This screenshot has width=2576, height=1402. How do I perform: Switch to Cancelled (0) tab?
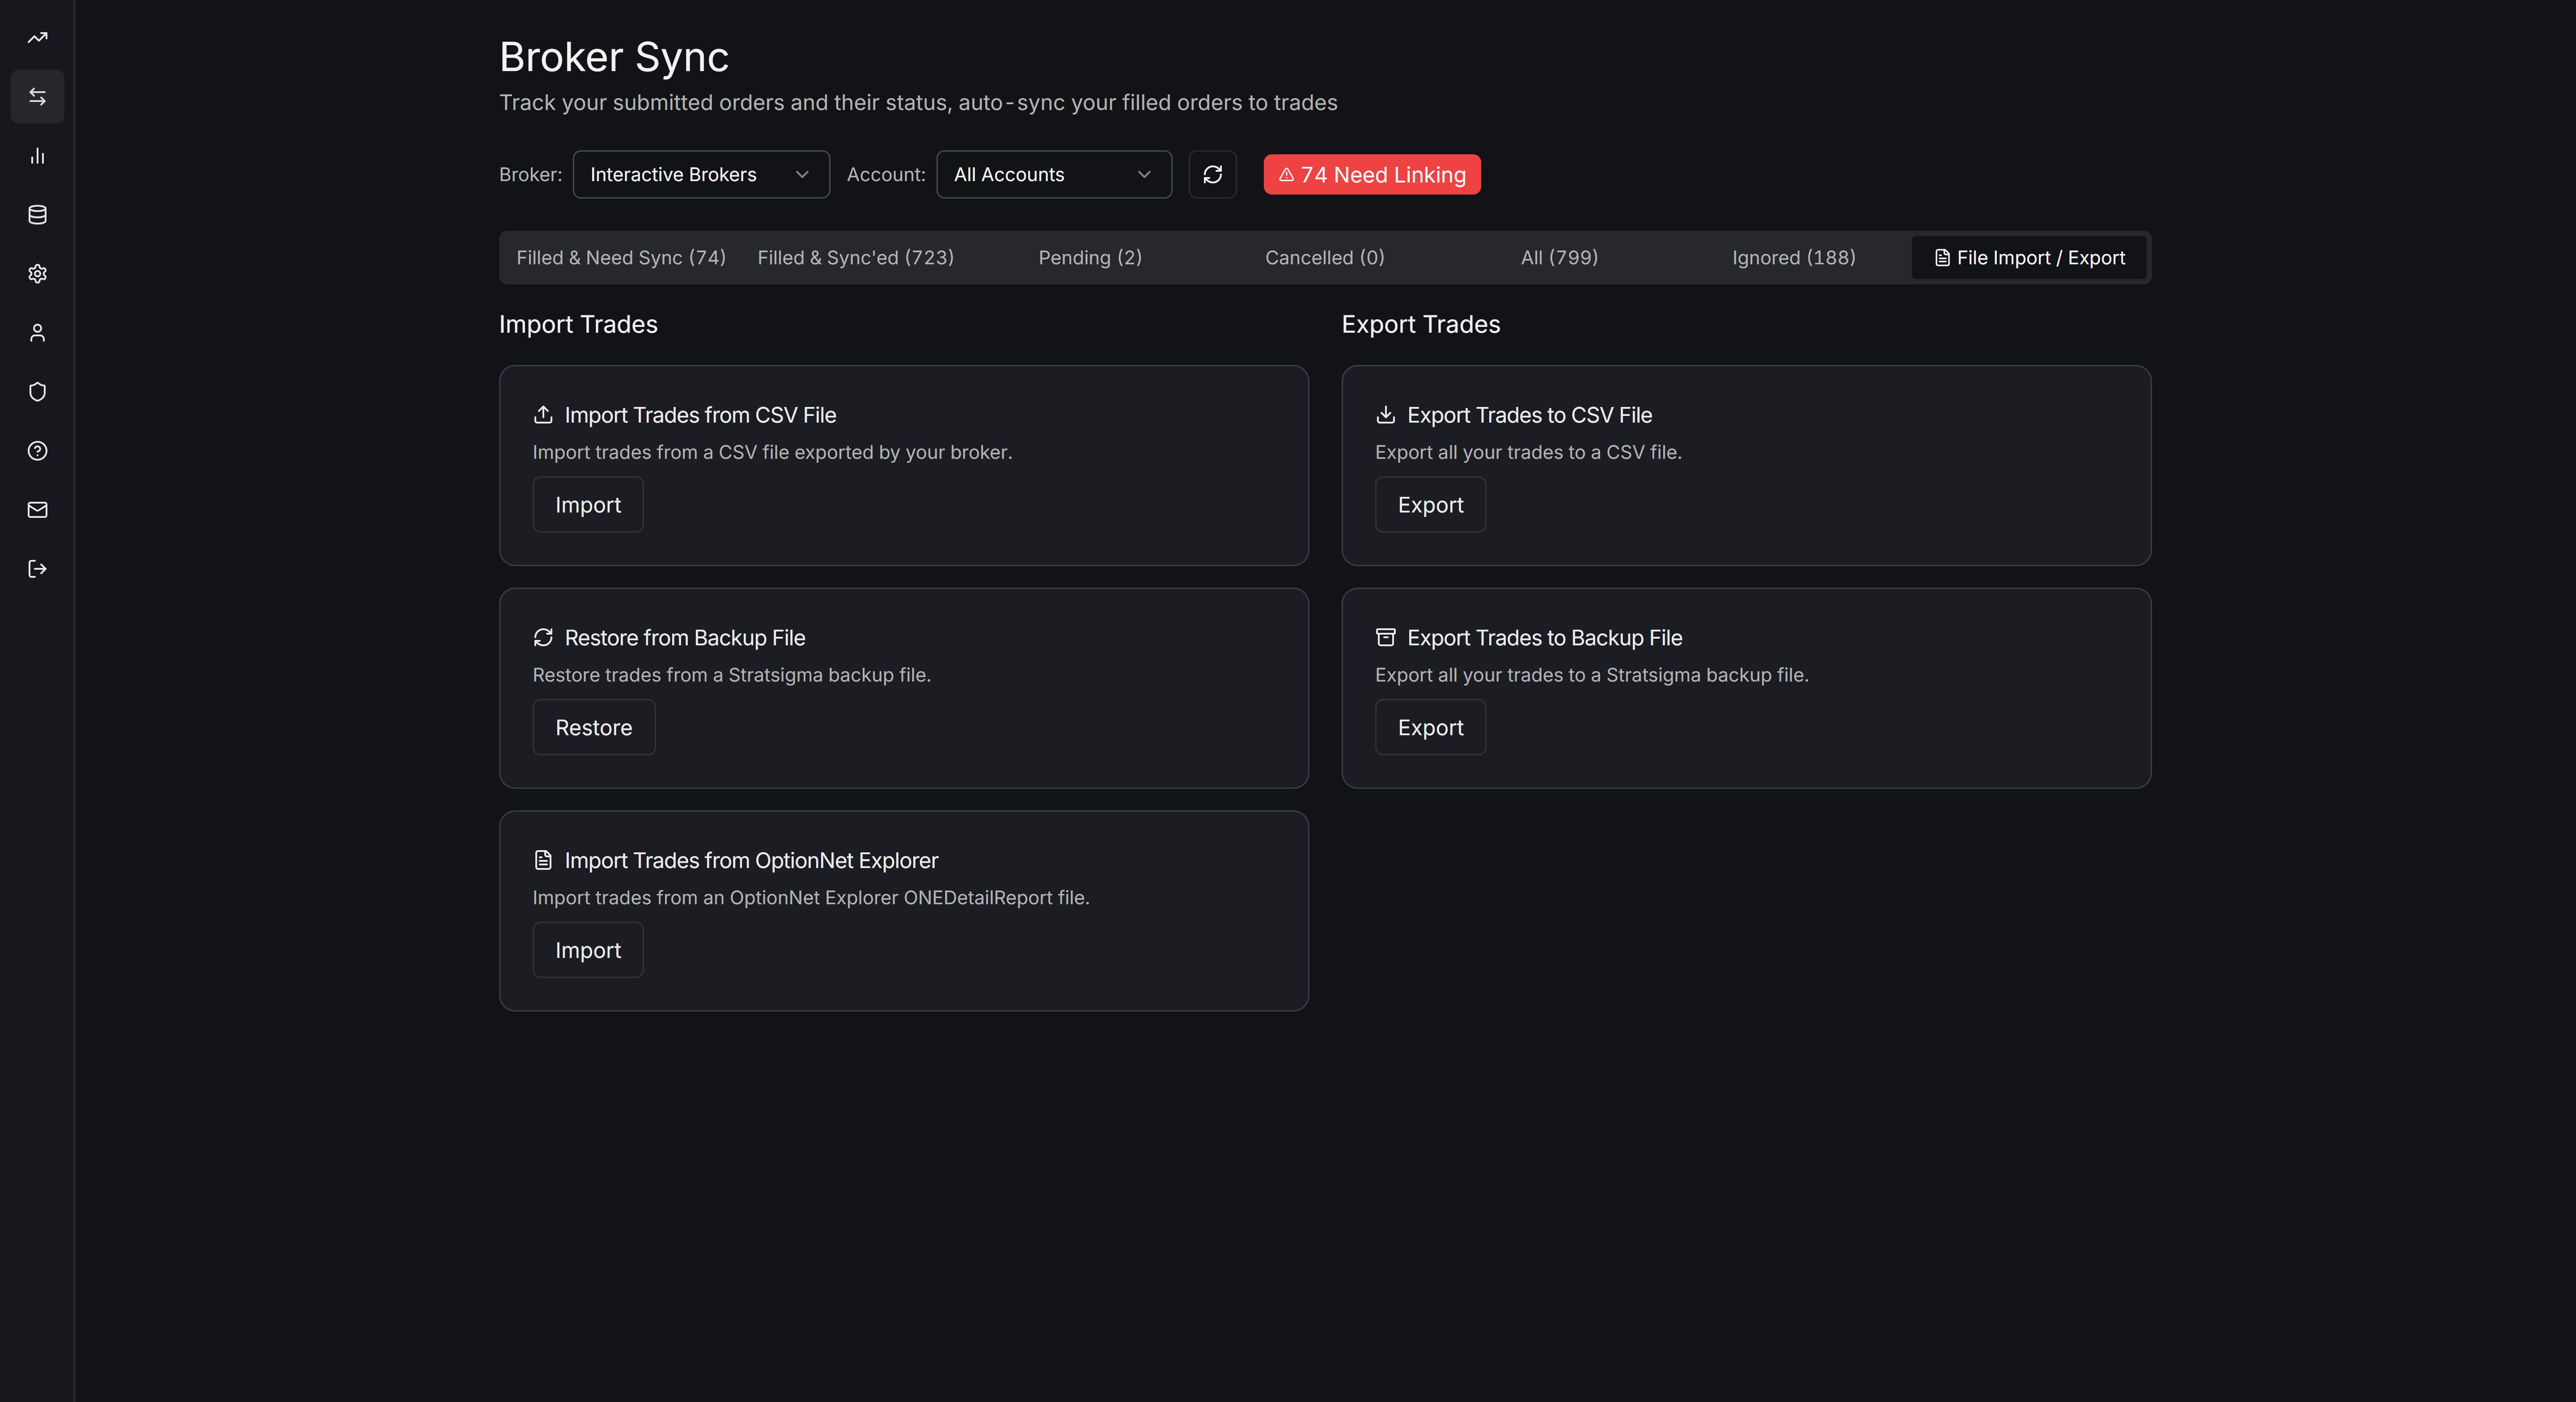(1325, 258)
